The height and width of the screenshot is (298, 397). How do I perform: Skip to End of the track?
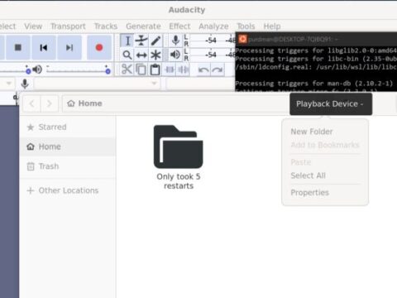[69, 47]
